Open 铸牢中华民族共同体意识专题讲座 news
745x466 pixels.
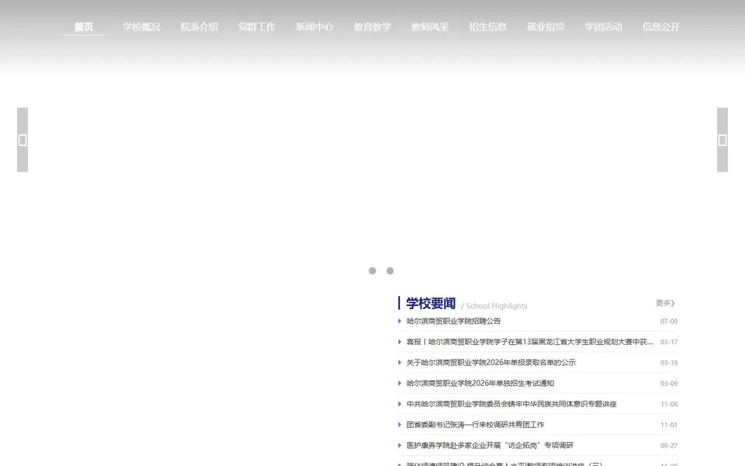point(511,404)
